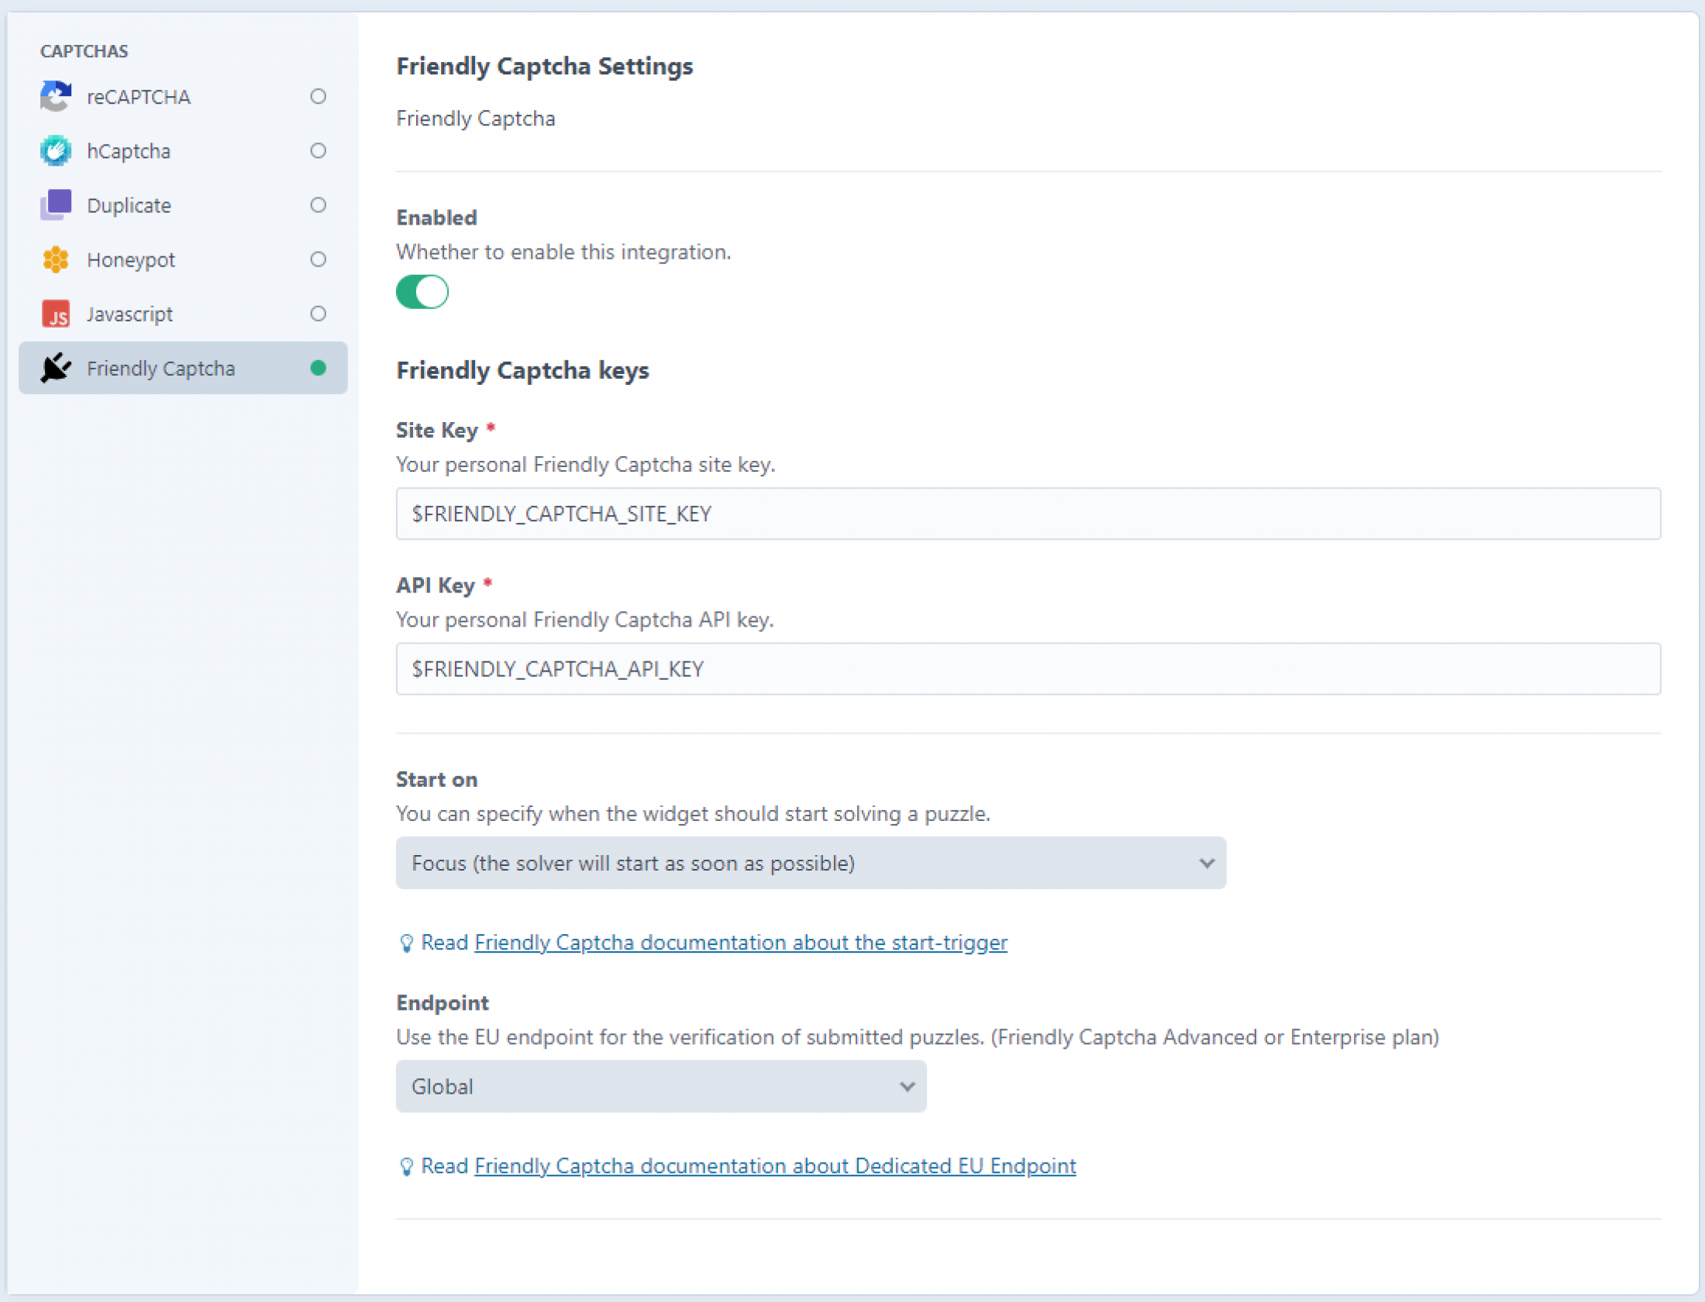This screenshot has width=1705, height=1302.
Task: Click the Enabled label
Action: pos(436,218)
